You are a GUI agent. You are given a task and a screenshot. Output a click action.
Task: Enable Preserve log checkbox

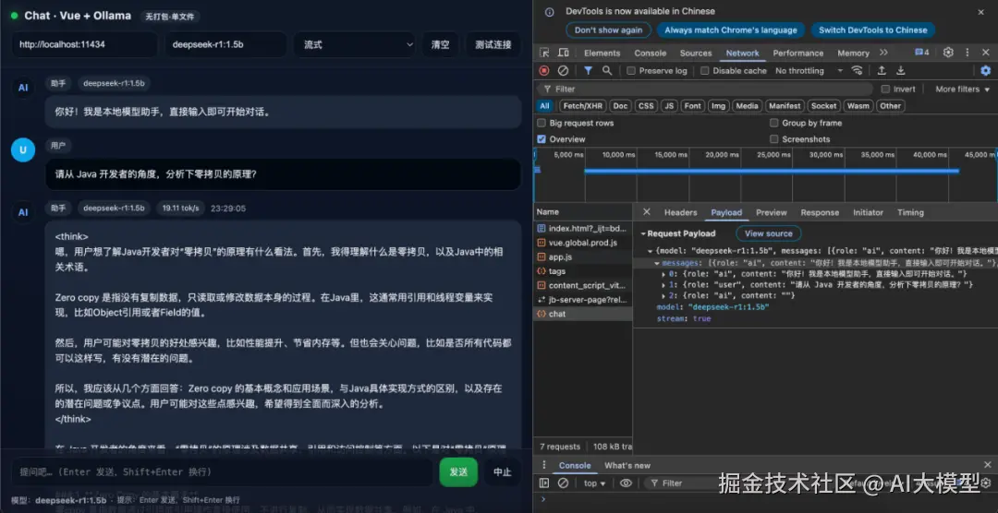click(x=631, y=70)
